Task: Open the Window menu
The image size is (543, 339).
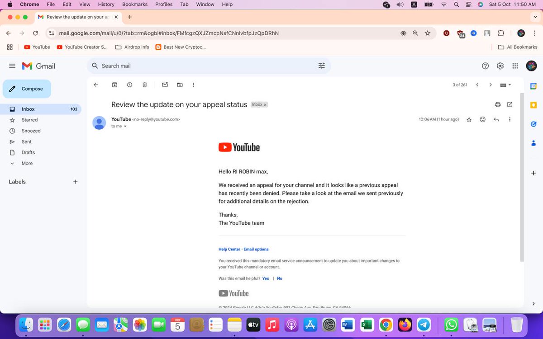Action: click(205, 5)
